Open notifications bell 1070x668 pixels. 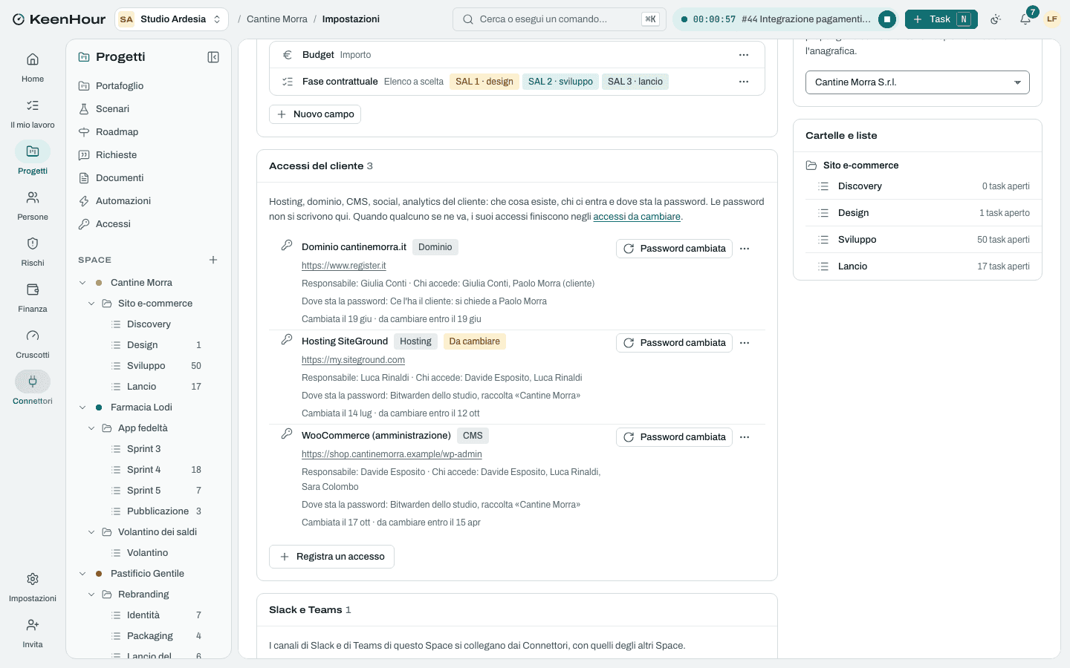(x=1025, y=19)
